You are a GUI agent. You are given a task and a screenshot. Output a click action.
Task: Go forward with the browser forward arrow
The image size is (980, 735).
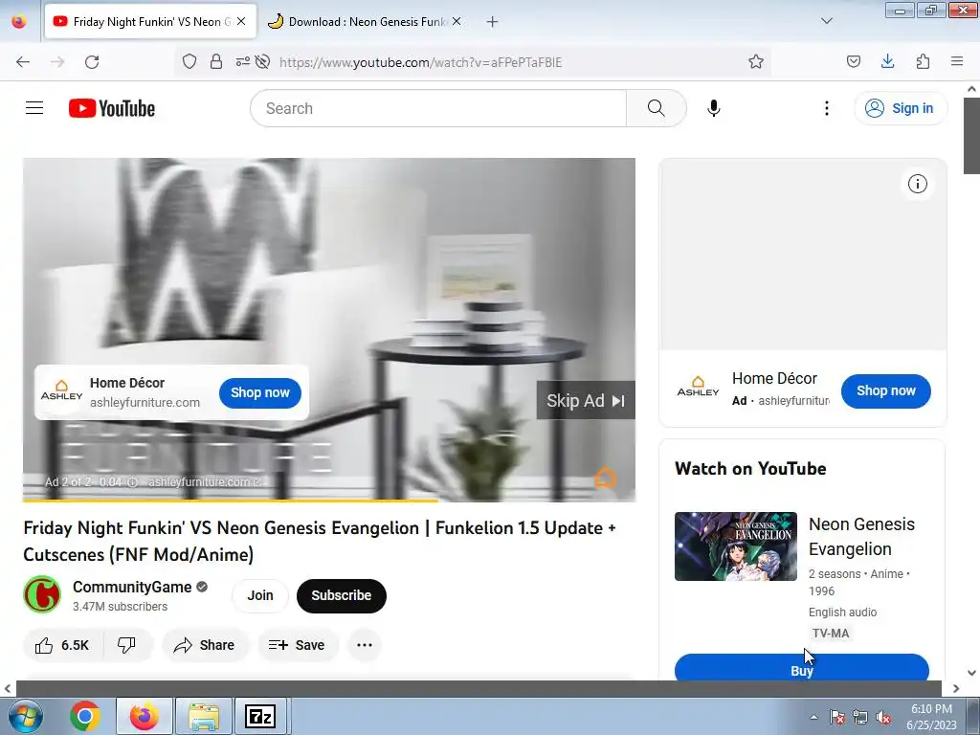click(57, 62)
